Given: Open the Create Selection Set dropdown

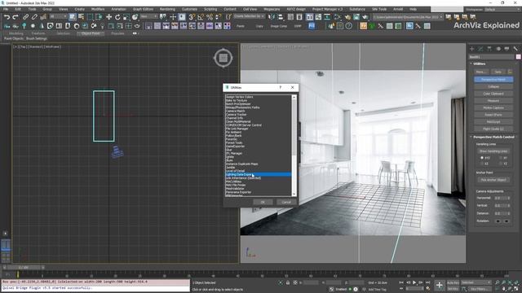Looking at the screenshot, I should point(249,16).
